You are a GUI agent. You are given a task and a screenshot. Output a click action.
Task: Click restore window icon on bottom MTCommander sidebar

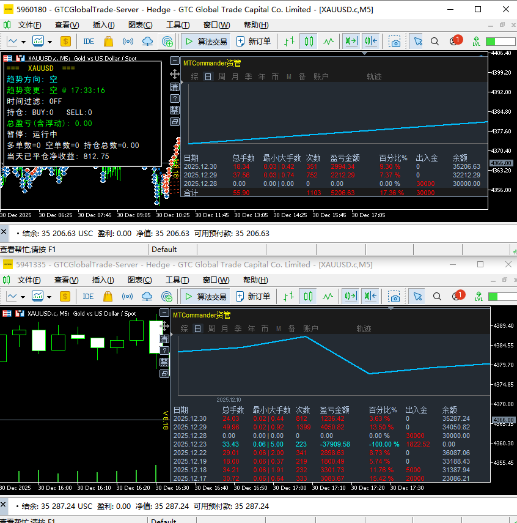(164, 374)
